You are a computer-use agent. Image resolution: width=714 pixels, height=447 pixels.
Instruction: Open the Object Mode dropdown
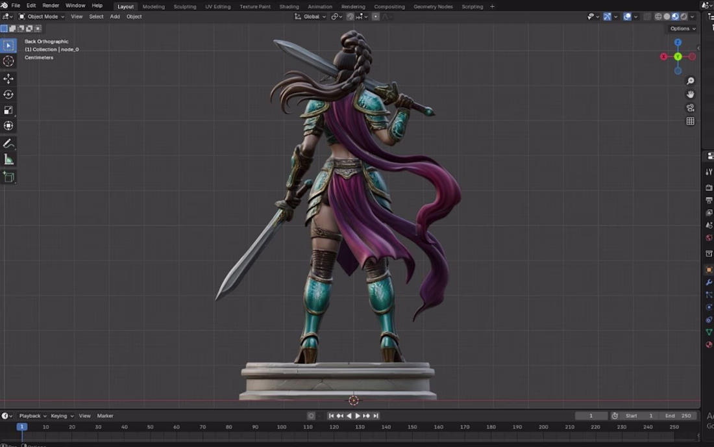(41, 16)
